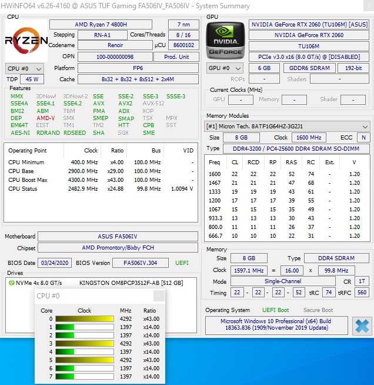Click the CPU Base operating point row

(x=101, y=171)
